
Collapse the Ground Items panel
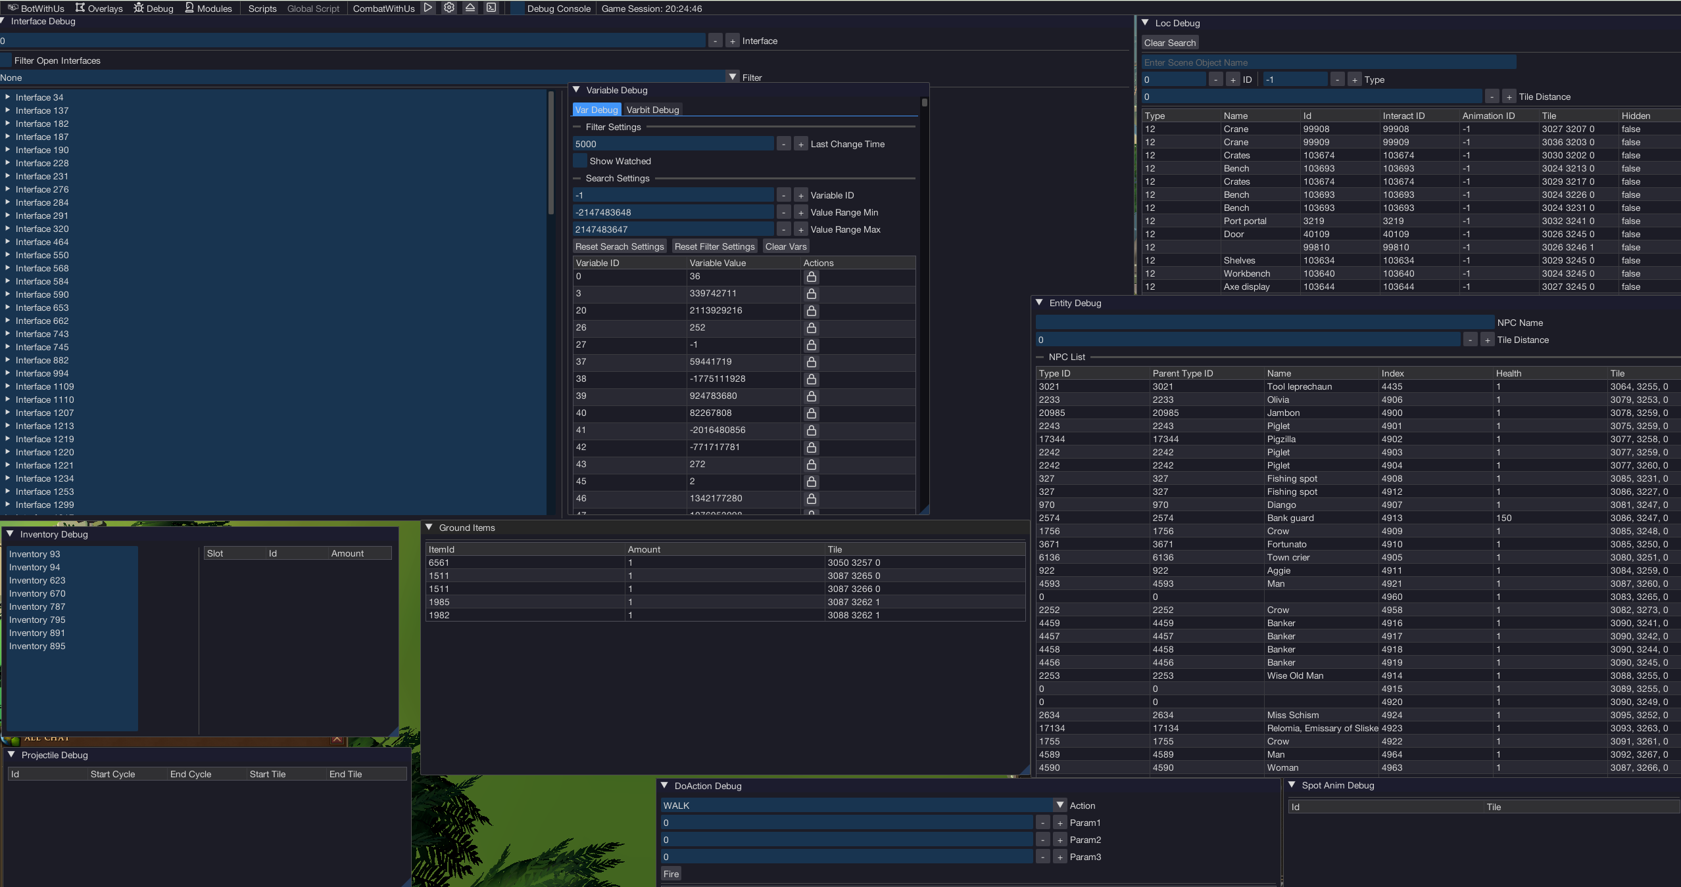429,528
